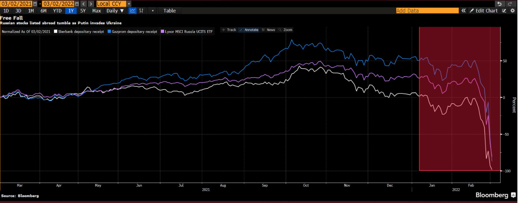This screenshot has height=203, width=518.
Task: Select the line chart type icon
Action: pos(132,11)
